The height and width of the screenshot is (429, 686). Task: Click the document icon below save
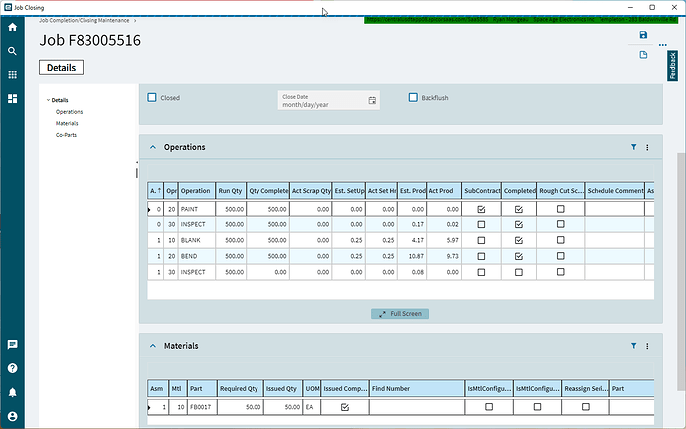(x=643, y=55)
